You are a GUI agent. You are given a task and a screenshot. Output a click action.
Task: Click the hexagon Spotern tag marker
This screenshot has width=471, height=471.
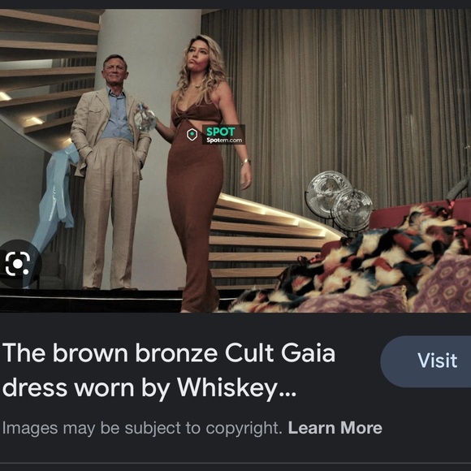[x=192, y=135]
